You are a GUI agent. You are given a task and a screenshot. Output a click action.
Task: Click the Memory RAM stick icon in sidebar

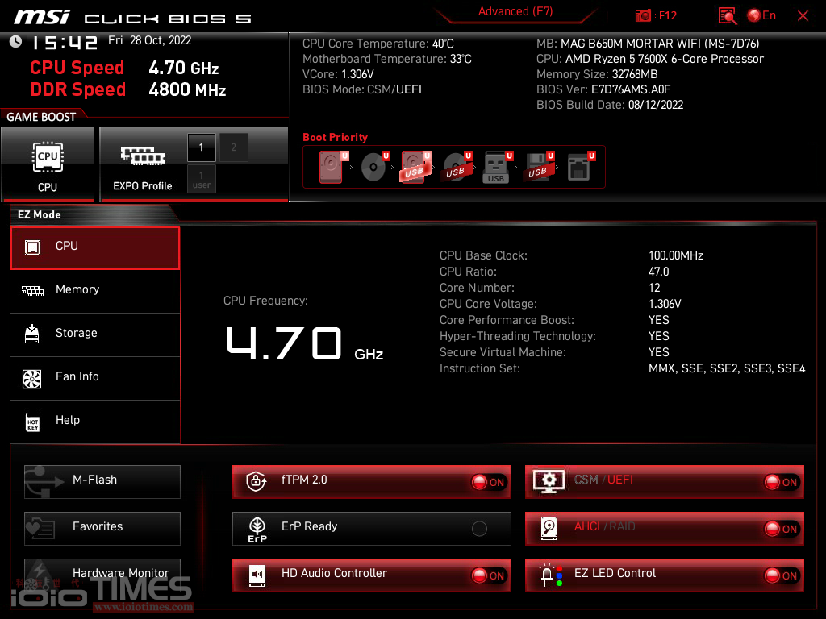[32, 290]
